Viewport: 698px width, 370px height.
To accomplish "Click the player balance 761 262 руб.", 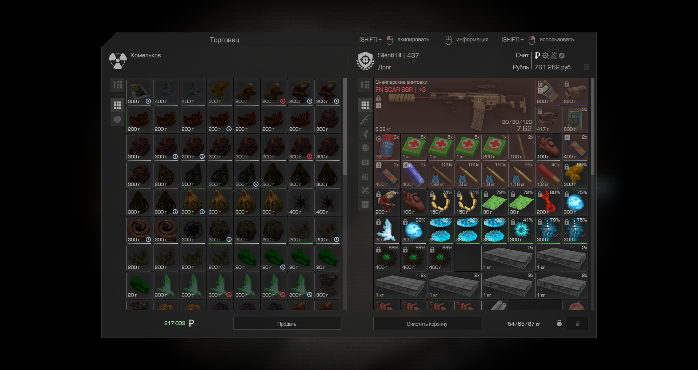I will 553,67.
